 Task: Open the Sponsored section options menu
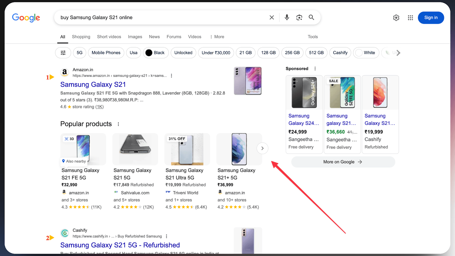pyautogui.click(x=315, y=69)
